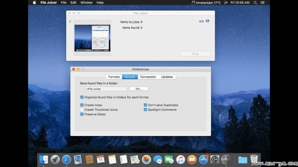298x167 pixels.
Task: Open the Trash in the Dock
Action: (x=254, y=159)
